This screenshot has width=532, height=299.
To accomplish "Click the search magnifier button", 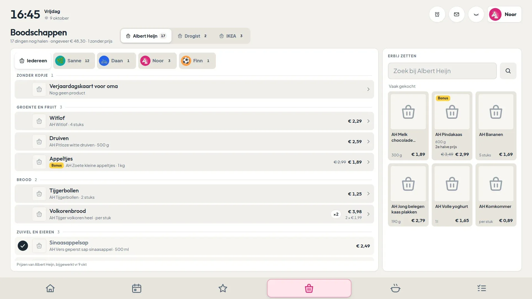I will coord(508,71).
